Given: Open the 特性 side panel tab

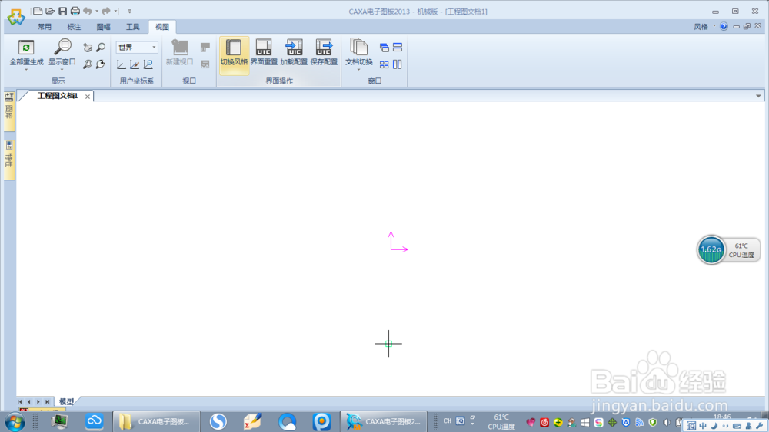Looking at the screenshot, I should point(9,160).
